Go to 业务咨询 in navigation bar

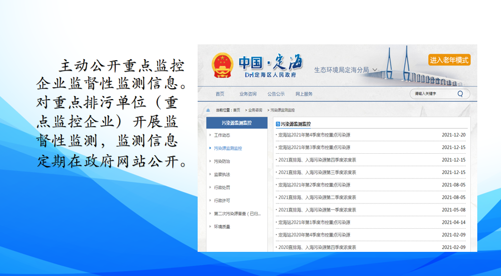pyautogui.click(x=248, y=94)
